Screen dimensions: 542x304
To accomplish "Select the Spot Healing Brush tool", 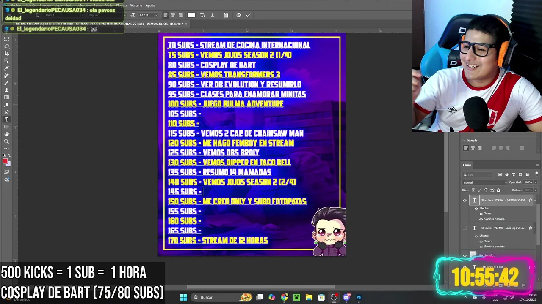I will 6,76.
